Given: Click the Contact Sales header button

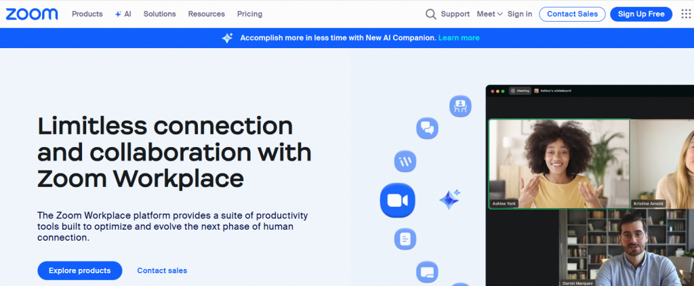Looking at the screenshot, I should pos(572,14).
